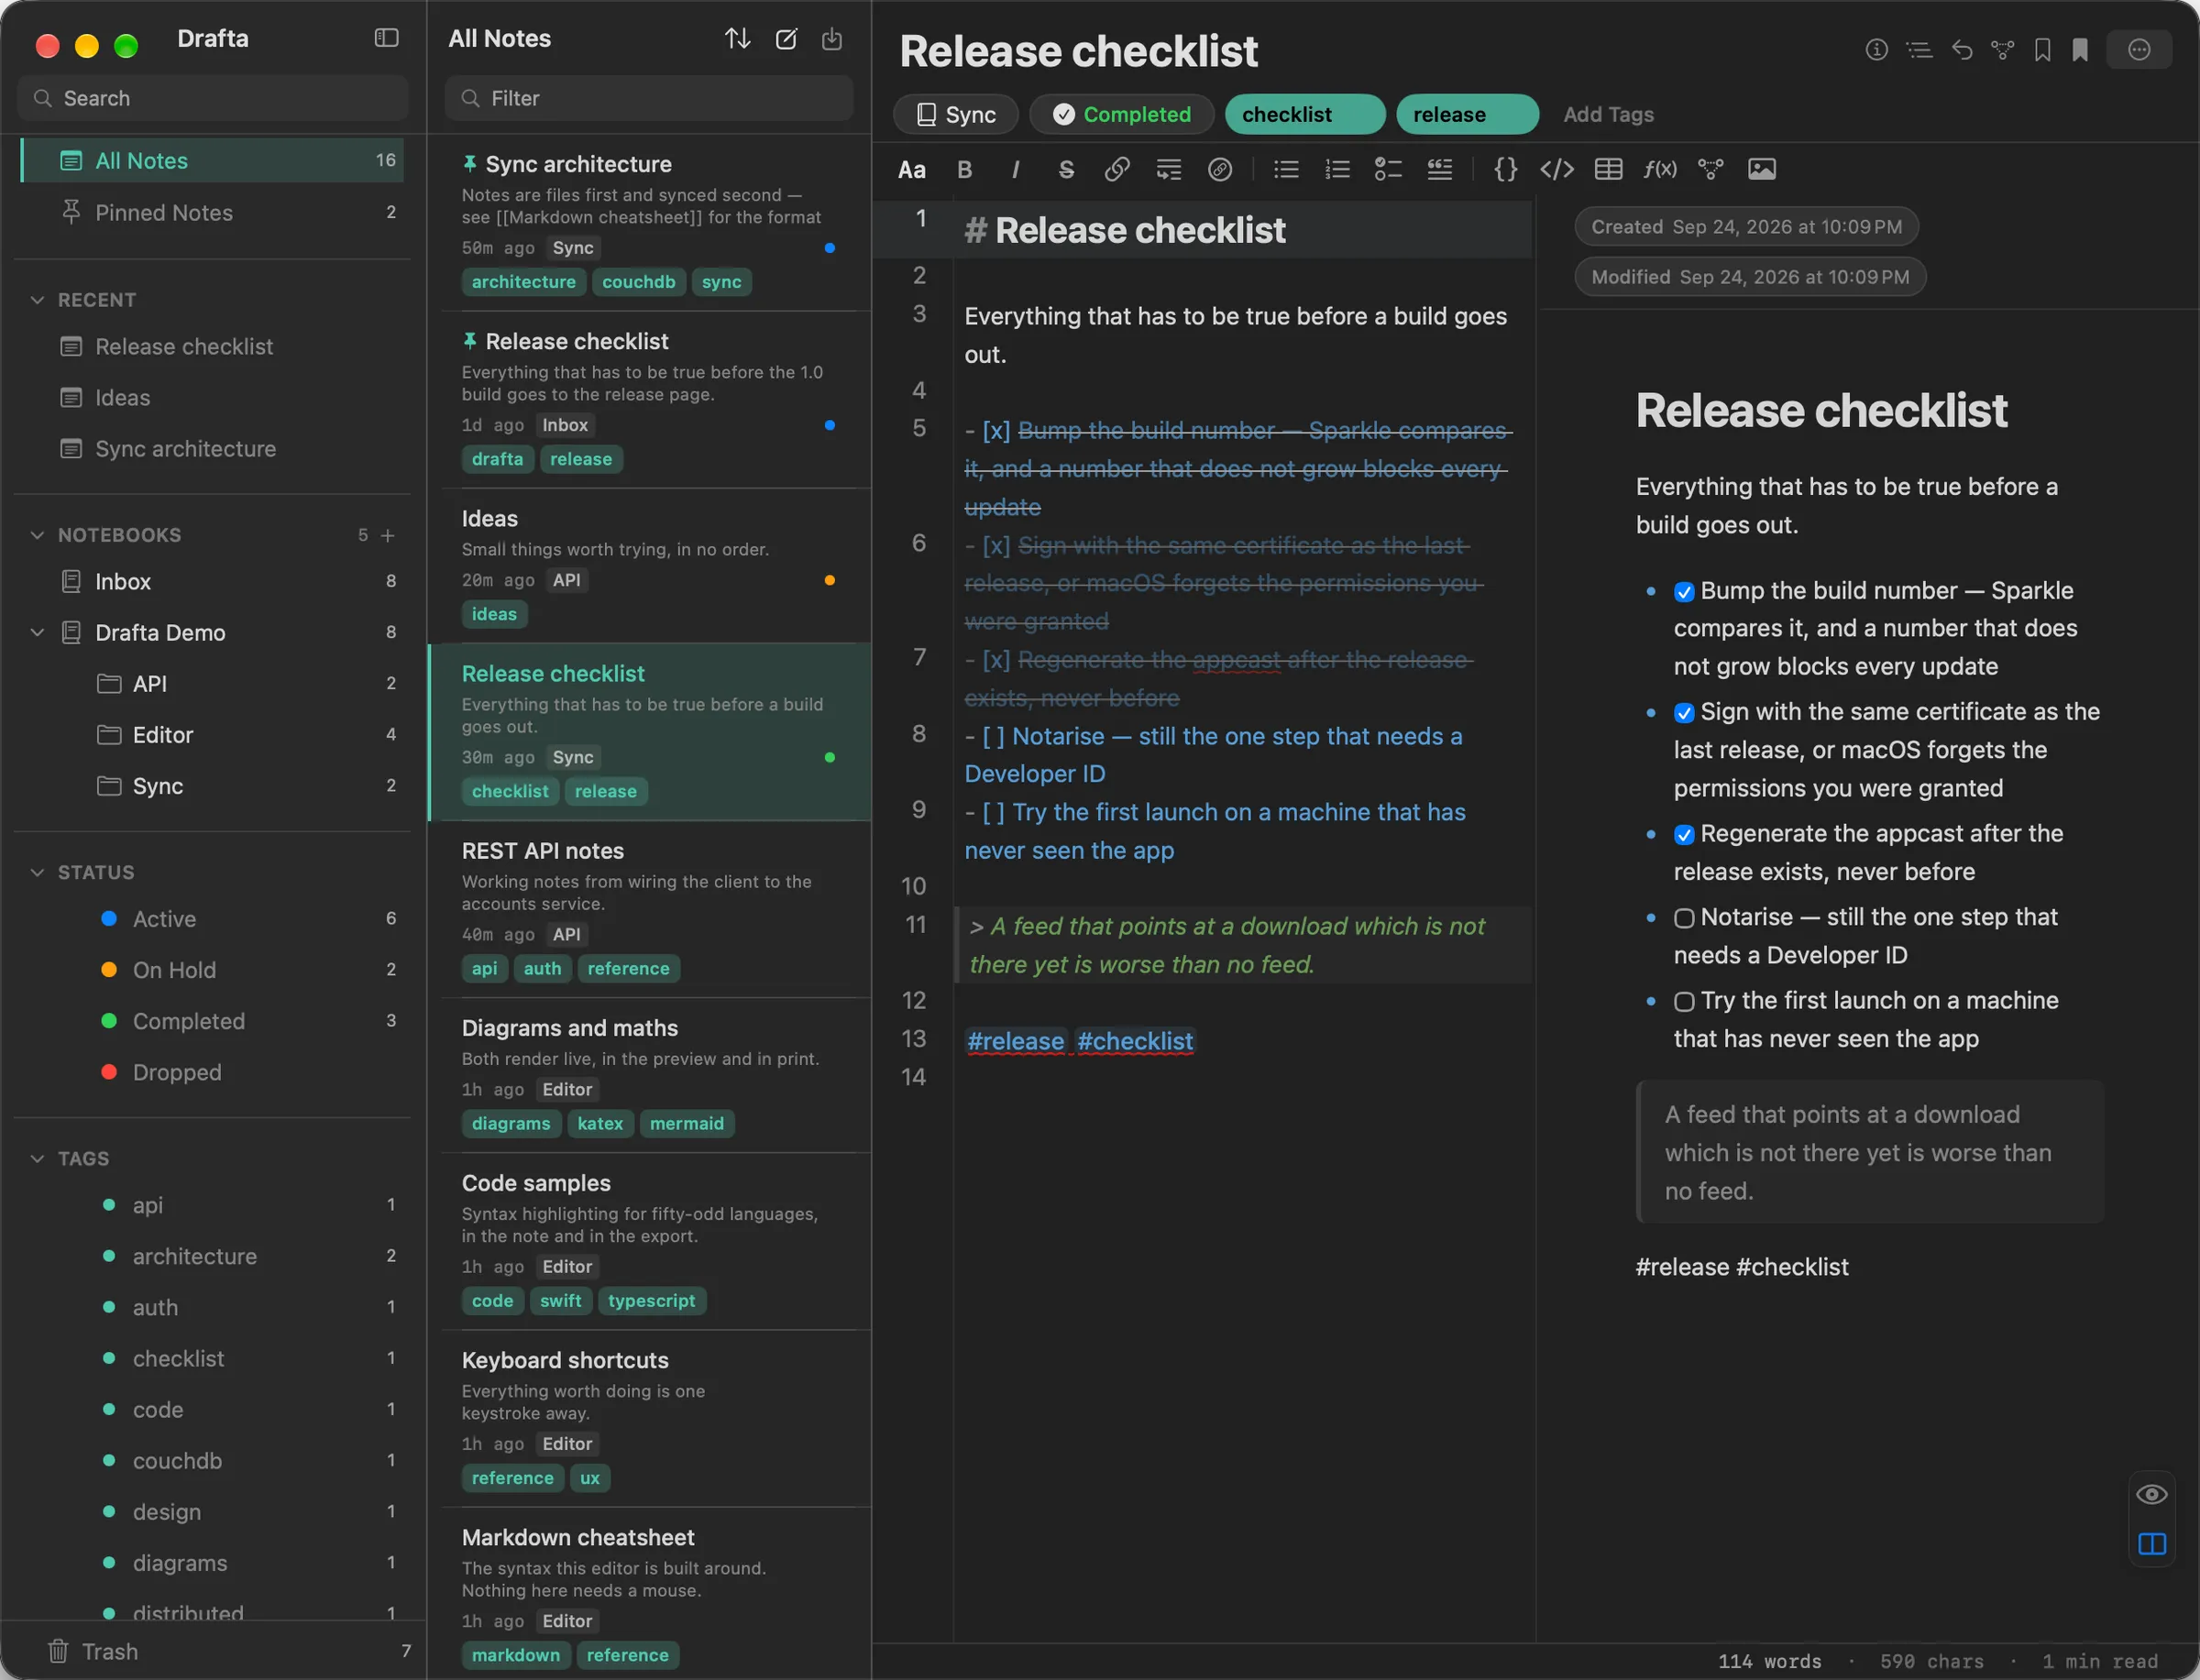Insert inline code with angle-brackets icon
This screenshot has height=1680, width=2200.
[x=1557, y=169]
